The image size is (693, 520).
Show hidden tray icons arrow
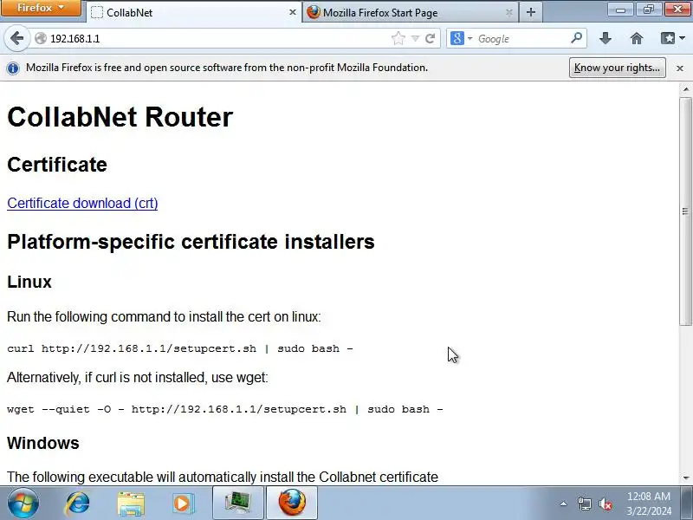564,504
